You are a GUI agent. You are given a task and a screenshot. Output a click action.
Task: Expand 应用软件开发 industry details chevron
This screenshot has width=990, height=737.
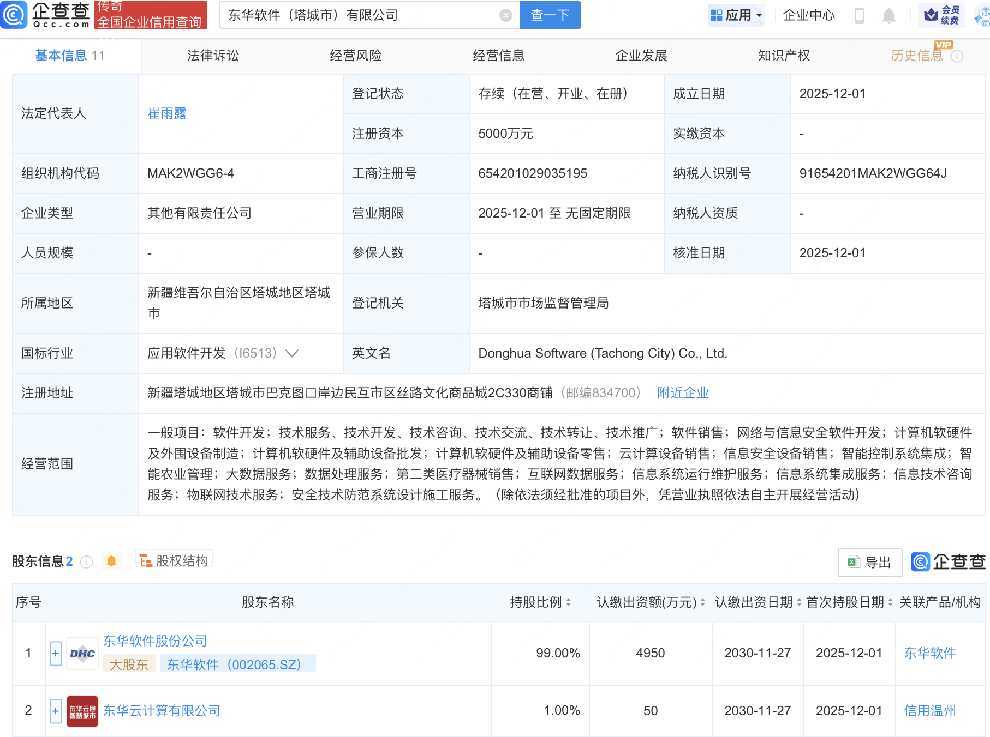coord(293,353)
